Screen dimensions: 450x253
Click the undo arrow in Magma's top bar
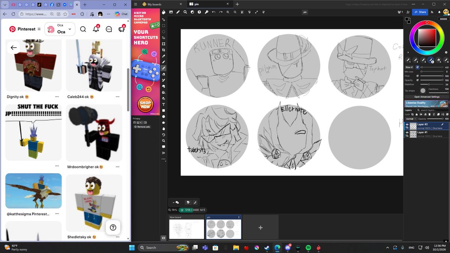coord(213,12)
